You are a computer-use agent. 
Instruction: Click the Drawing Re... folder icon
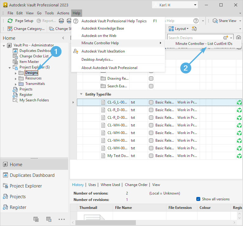pos(103,78)
